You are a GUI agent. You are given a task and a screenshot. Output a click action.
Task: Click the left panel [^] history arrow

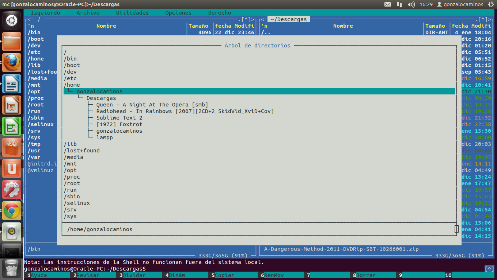coord(246,19)
